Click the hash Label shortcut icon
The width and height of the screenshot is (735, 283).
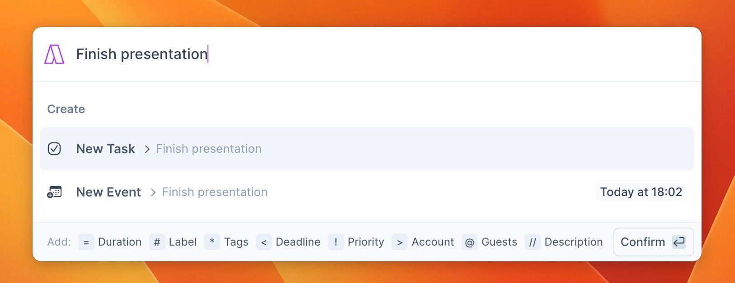point(157,242)
